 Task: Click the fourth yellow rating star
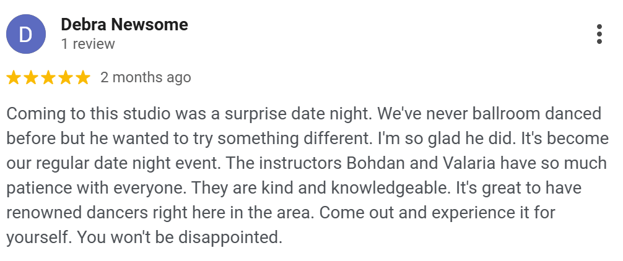(66, 77)
